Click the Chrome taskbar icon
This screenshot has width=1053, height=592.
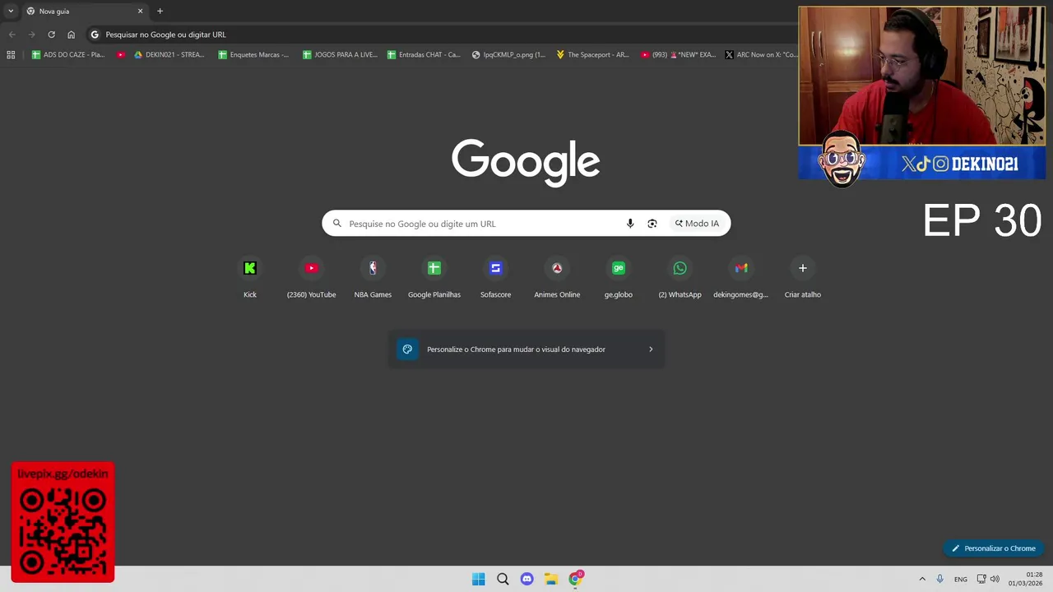(x=575, y=579)
